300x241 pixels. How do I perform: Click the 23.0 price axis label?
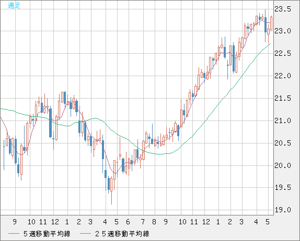click(x=283, y=31)
